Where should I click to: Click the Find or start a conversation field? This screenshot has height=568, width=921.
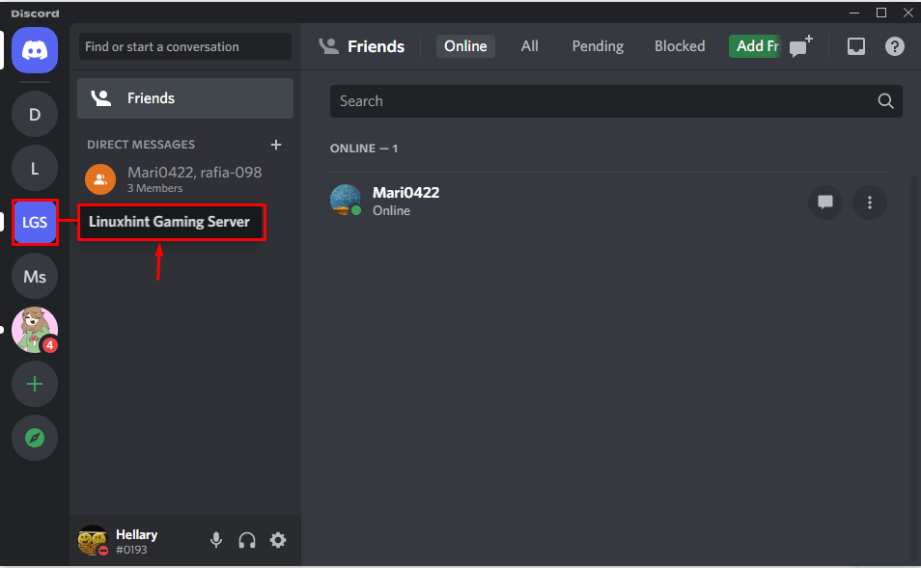184,46
